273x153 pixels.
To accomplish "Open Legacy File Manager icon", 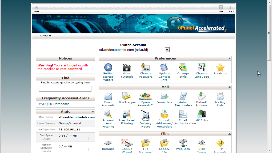I will [x=164, y=143].
